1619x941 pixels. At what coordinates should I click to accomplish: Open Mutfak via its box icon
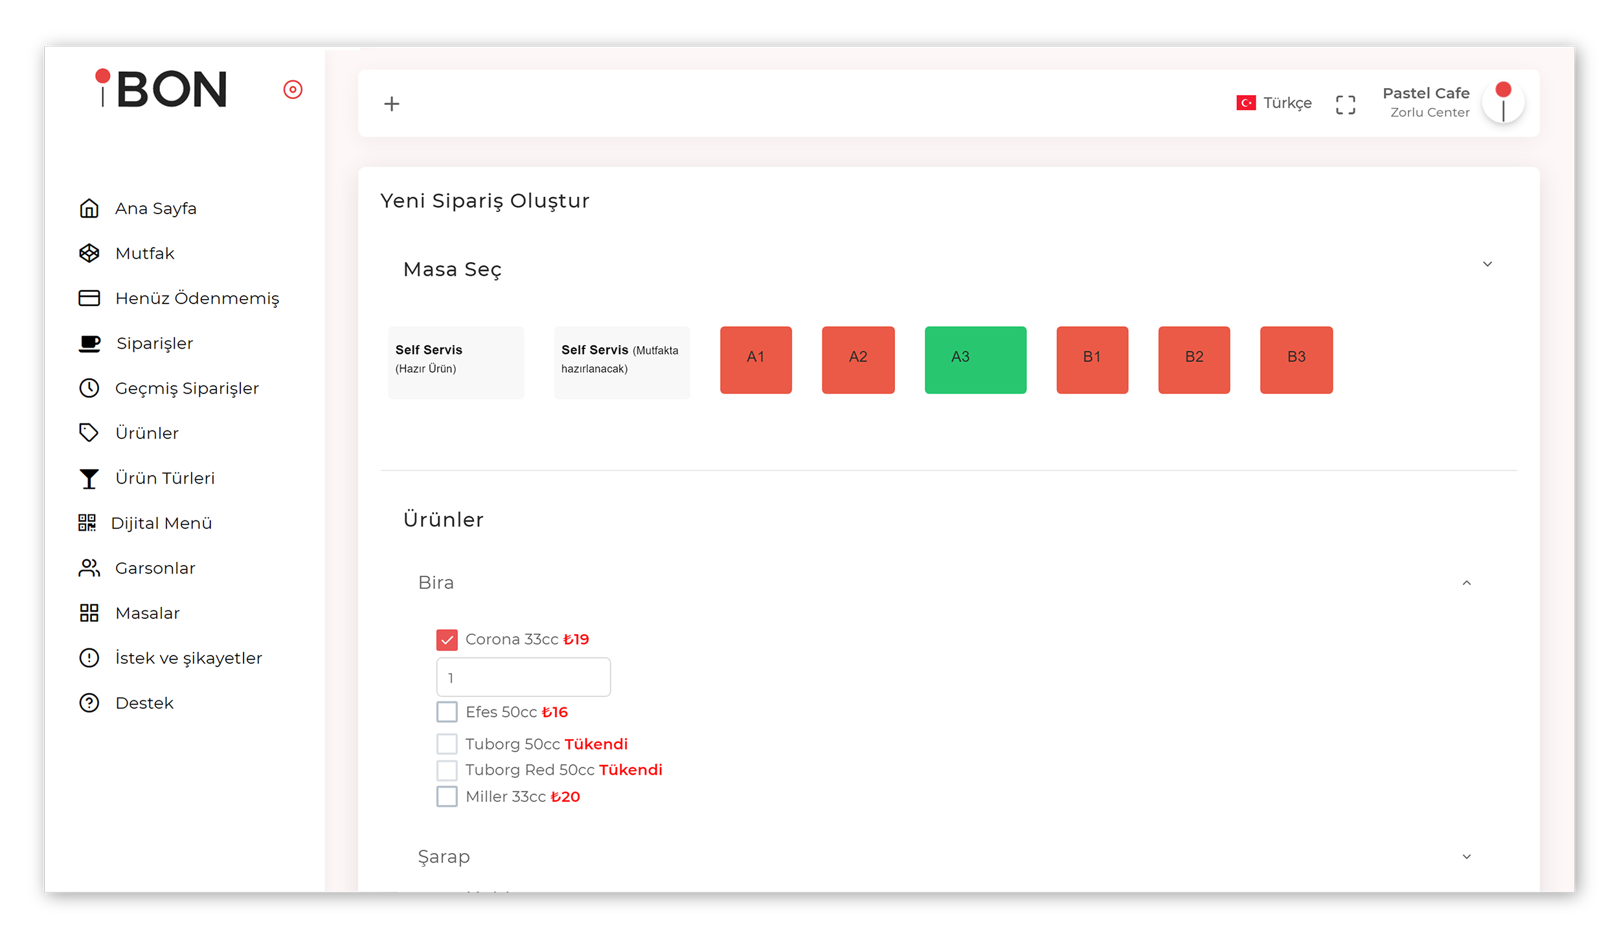[89, 253]
